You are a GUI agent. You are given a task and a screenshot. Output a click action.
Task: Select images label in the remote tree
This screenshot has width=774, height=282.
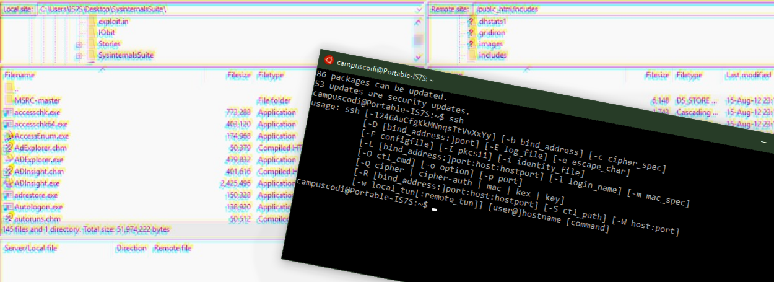pos(490,44)
